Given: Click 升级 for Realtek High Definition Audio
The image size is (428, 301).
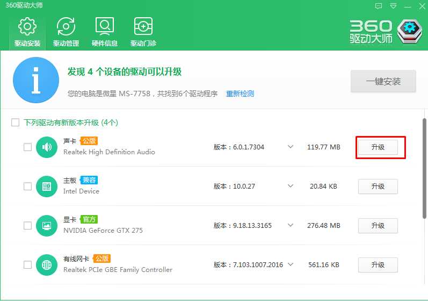Looking at the screenshot, I should pos(378,147).
